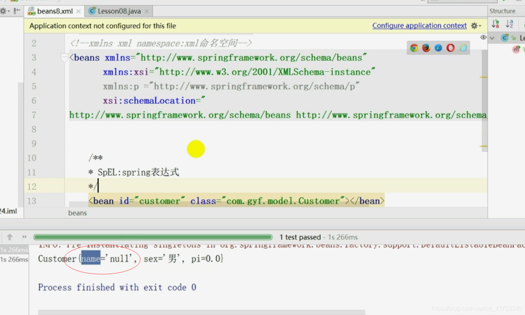This screenshot has height=315, width=525.
Task: Click 'Process finished with exit code 0'
Action: click(x=117, y=287)
